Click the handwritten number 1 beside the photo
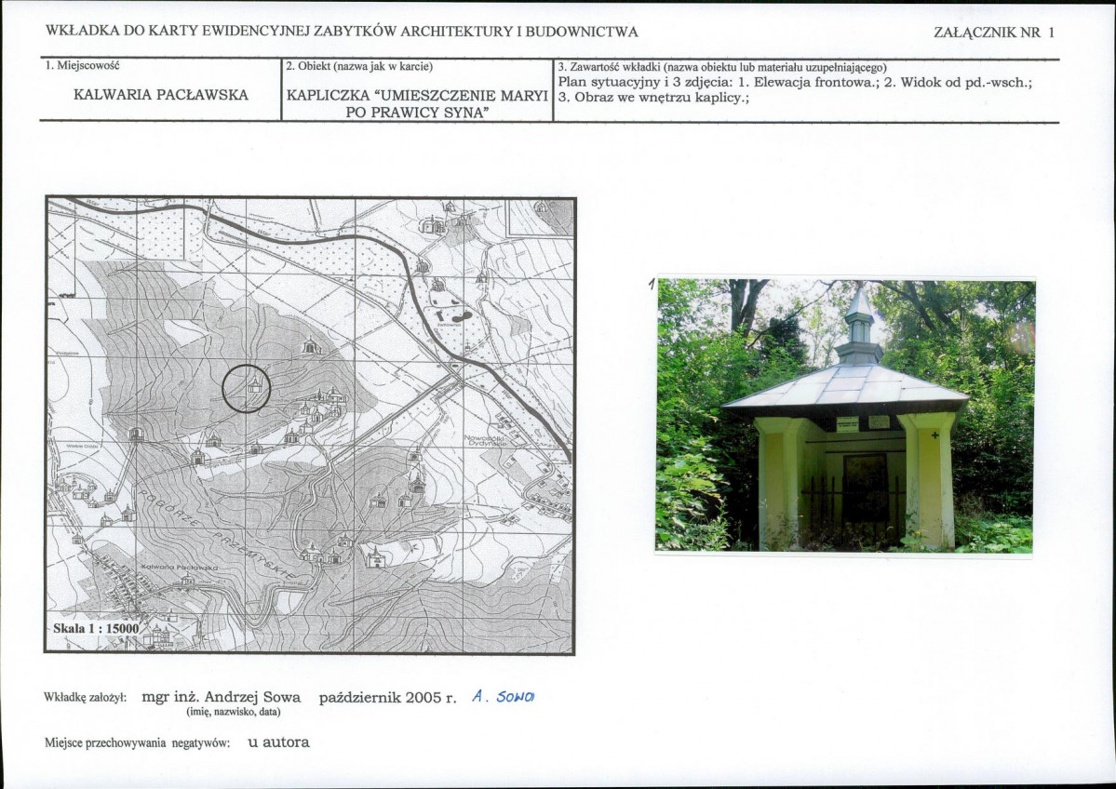 click(x=652, y=285)
